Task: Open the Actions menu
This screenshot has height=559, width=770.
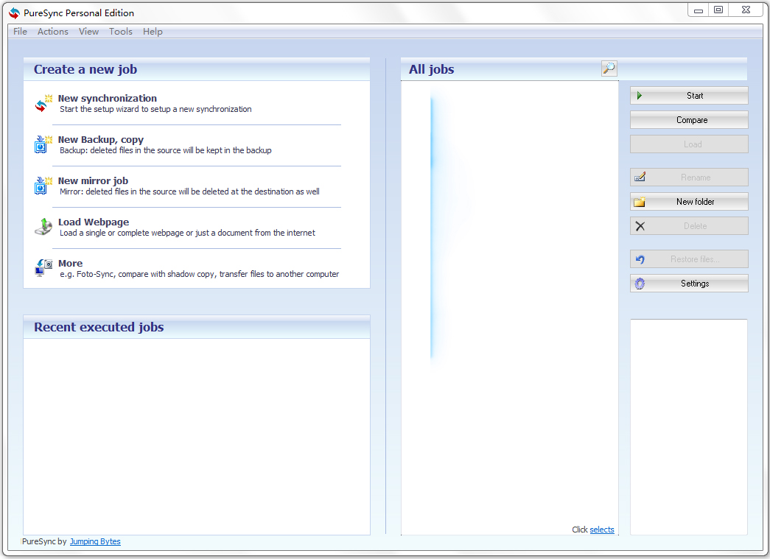Action: pos(52,32)
